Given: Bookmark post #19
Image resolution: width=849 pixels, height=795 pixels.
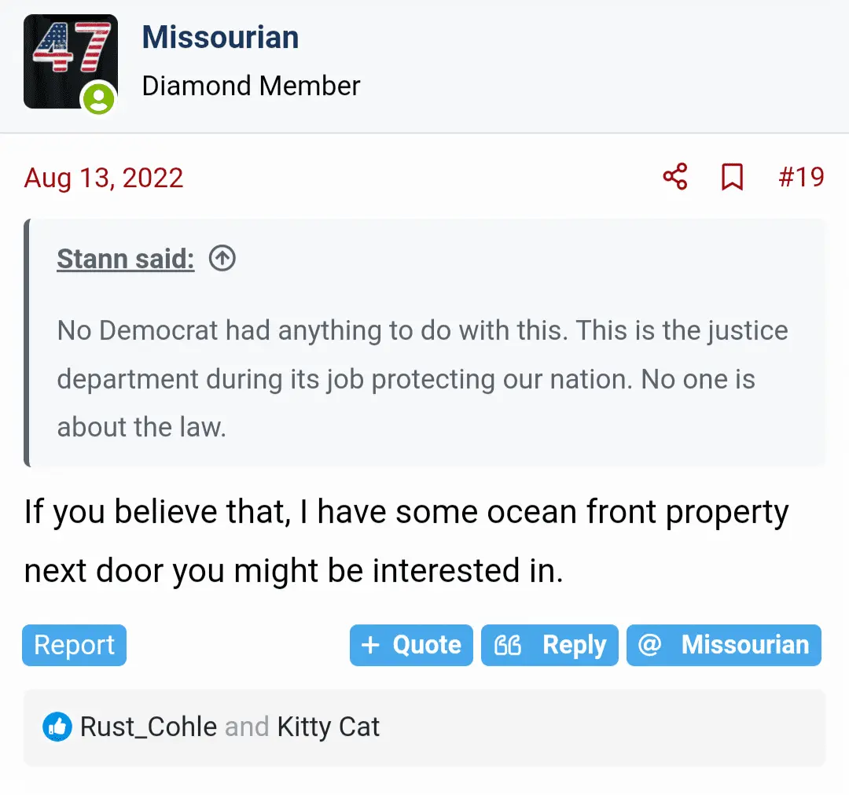Looking at the screenshot, I should click(732, 177).
